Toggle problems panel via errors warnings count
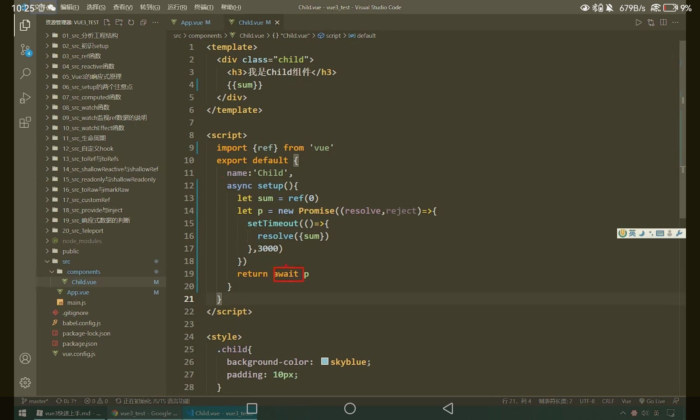Viewport: 700px width, 420px height. click(x=96, y=401)
